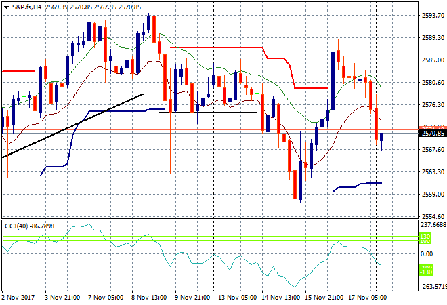
Task: Click the CCI 130 level label
Action: 425,237
